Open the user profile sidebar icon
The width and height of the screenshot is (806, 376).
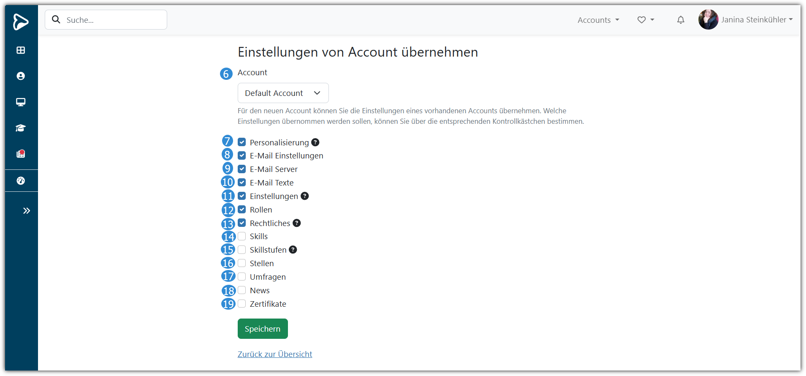21,76
